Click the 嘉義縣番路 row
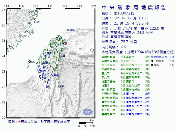Viewport: 175px width, 131px height. point(113,114)
